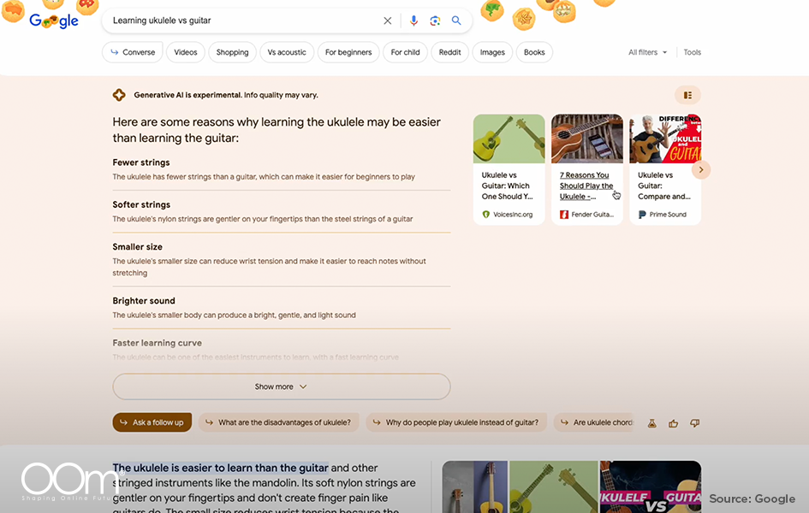Open 7 Reasons You Should Play link
Screen dimensions: 809x513
click(586, 186)
